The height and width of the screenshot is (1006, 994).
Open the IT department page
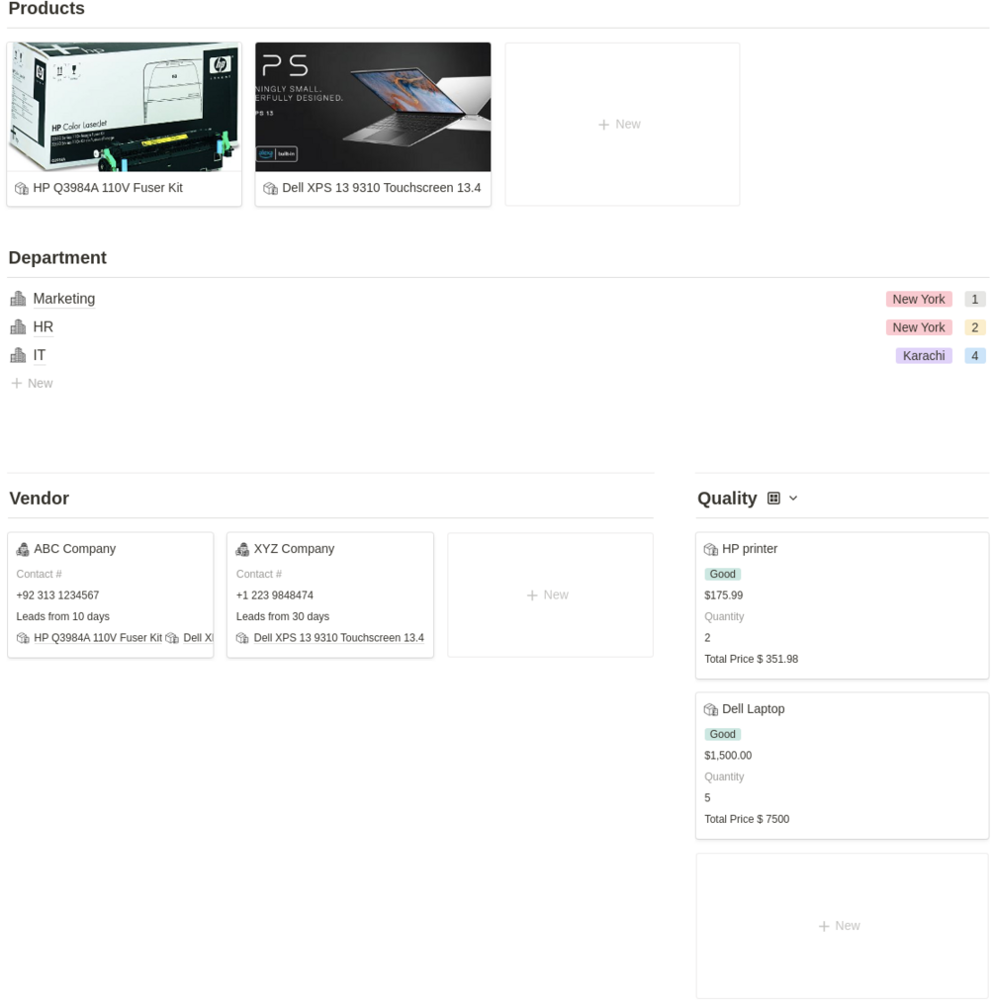click(40, 355)
